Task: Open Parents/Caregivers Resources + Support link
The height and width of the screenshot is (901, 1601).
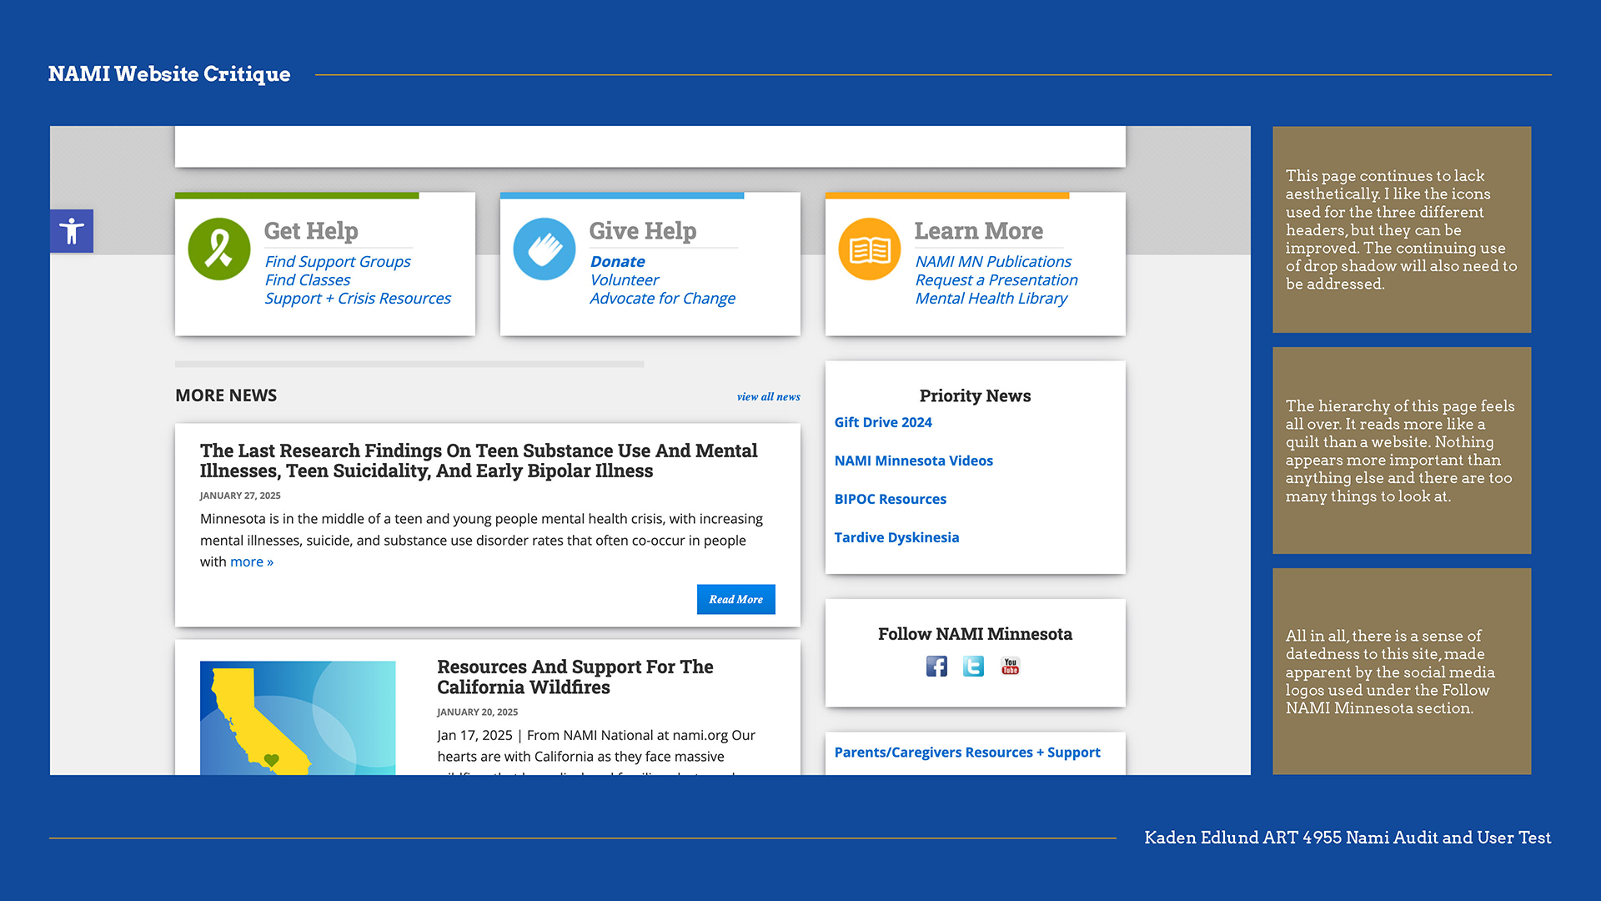Action: (967, 753)
